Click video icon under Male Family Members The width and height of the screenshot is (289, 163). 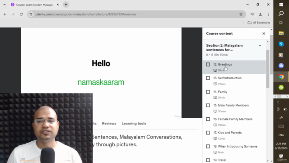click(x=215, y=111)
